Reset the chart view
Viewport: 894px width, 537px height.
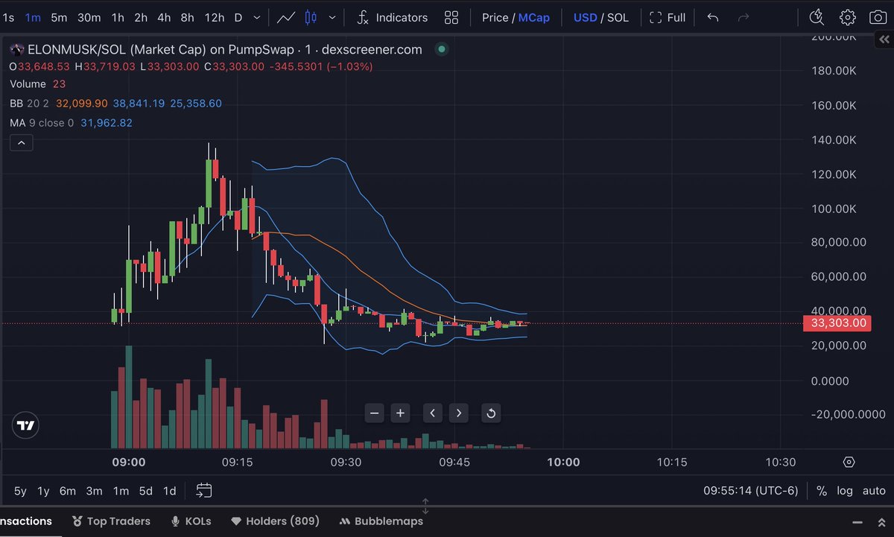click(490, 413)
